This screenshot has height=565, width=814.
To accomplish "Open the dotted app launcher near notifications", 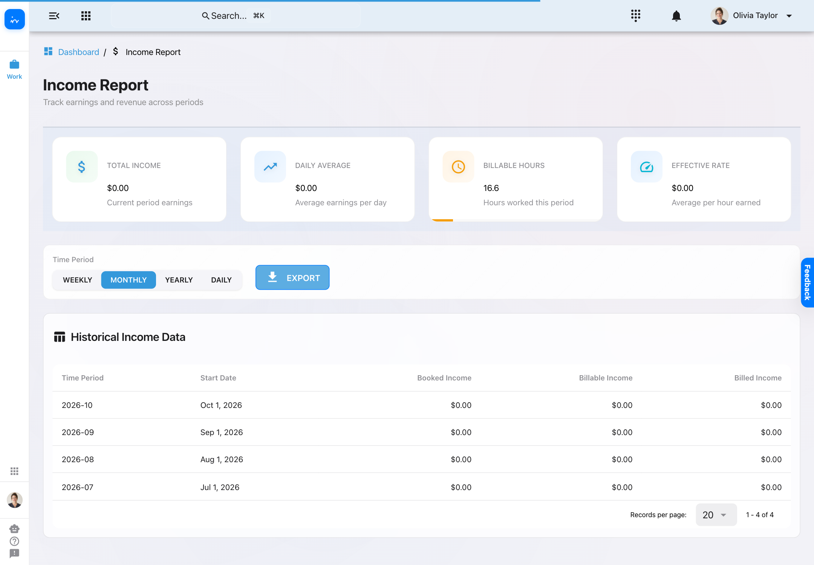I will click(x=636, y=16).
